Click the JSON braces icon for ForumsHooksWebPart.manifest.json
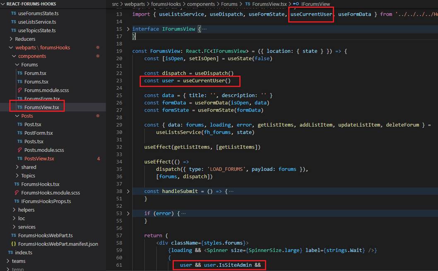 [x=14, y=244]
